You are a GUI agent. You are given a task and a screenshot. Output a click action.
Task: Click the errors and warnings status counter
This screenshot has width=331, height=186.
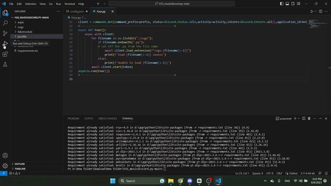tap(14, 174)
